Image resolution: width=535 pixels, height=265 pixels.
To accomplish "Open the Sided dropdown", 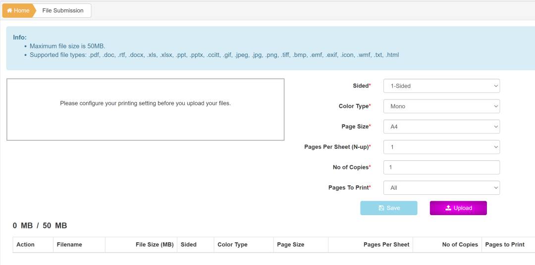I will [x=441, y=86].
